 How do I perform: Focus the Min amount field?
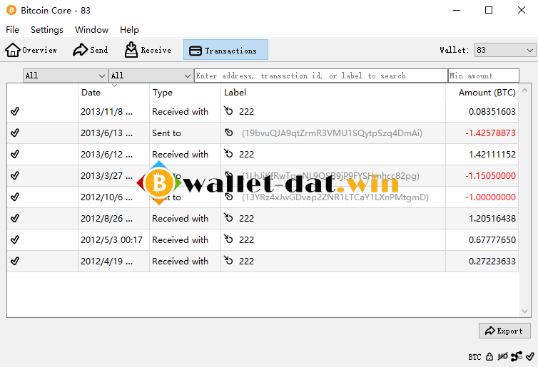pyautogui.click(x=484, y=76)
